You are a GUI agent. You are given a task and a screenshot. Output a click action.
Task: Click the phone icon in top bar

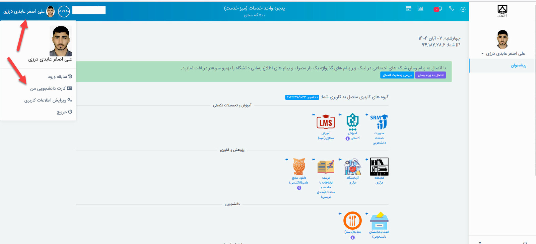tap(451, 9)
